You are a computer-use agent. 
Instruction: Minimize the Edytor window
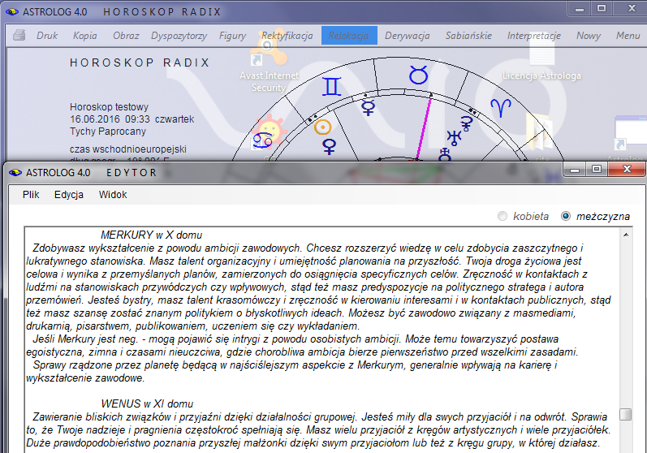tap(575, 169)
